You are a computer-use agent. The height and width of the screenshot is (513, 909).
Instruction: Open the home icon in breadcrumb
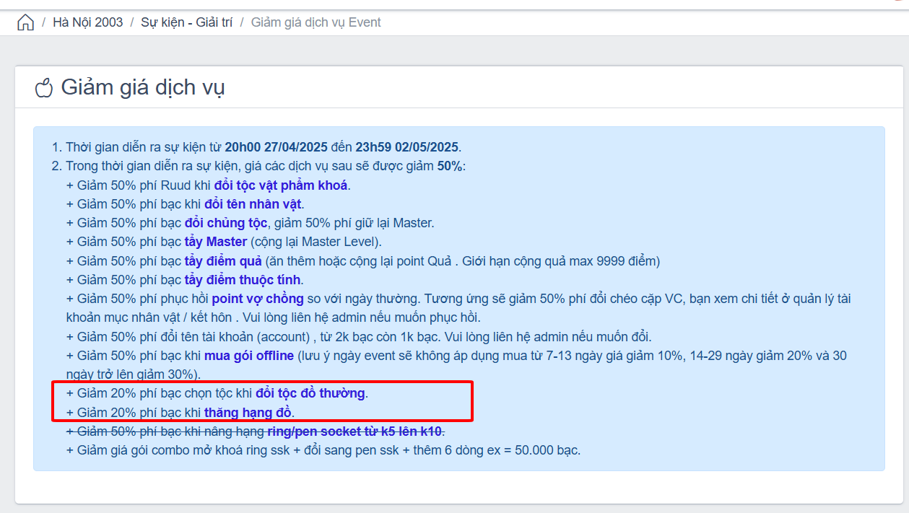pyautogui.click(x=25, y=22)
